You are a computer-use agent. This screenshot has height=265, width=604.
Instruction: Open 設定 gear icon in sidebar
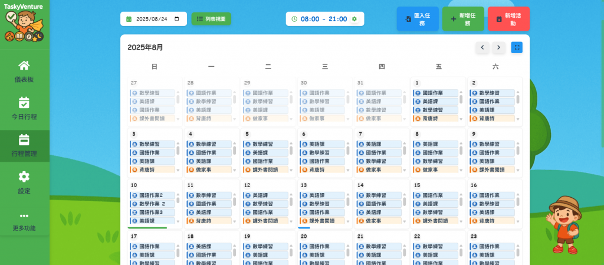click(24, 177)
